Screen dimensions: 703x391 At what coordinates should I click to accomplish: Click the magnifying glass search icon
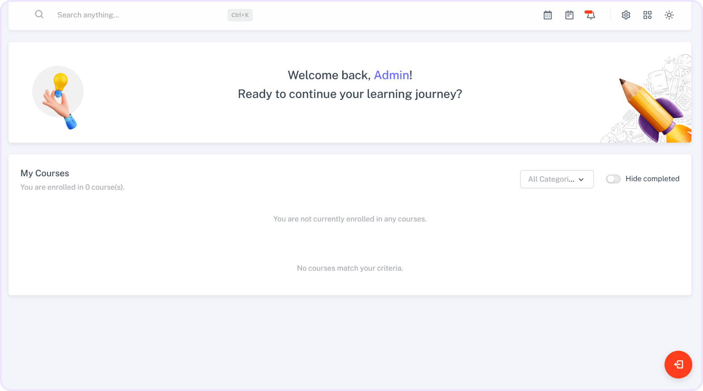39,14
